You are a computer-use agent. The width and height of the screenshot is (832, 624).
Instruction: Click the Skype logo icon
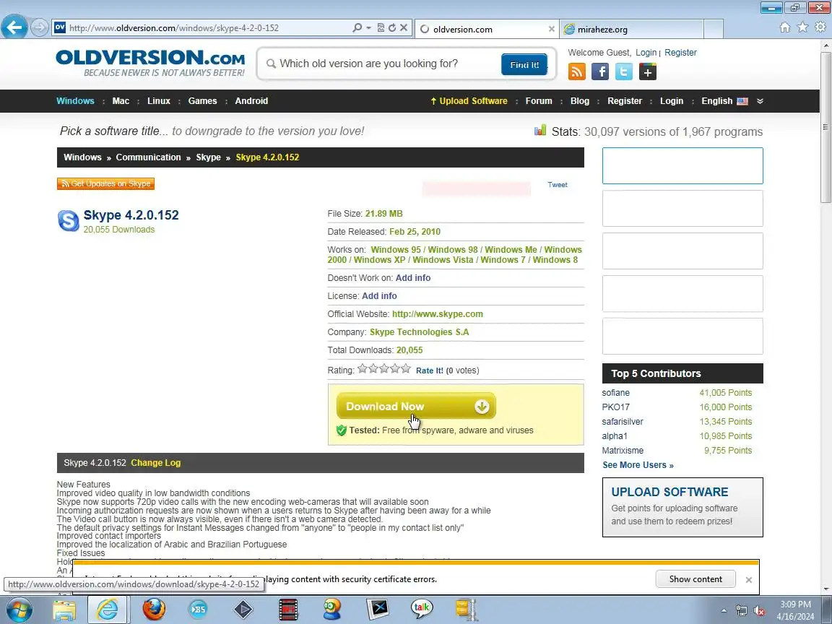(69, 221)
